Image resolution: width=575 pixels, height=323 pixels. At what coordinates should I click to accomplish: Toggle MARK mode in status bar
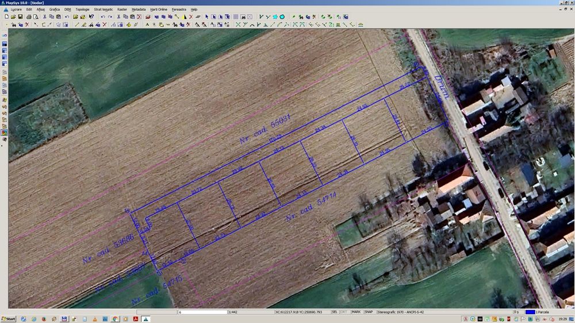coord(356,312)
